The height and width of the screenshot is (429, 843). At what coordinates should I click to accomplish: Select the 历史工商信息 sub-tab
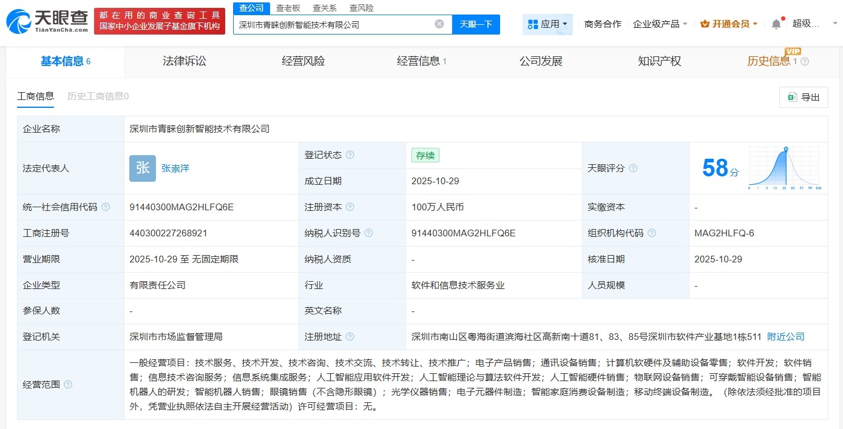pos(97,96)
